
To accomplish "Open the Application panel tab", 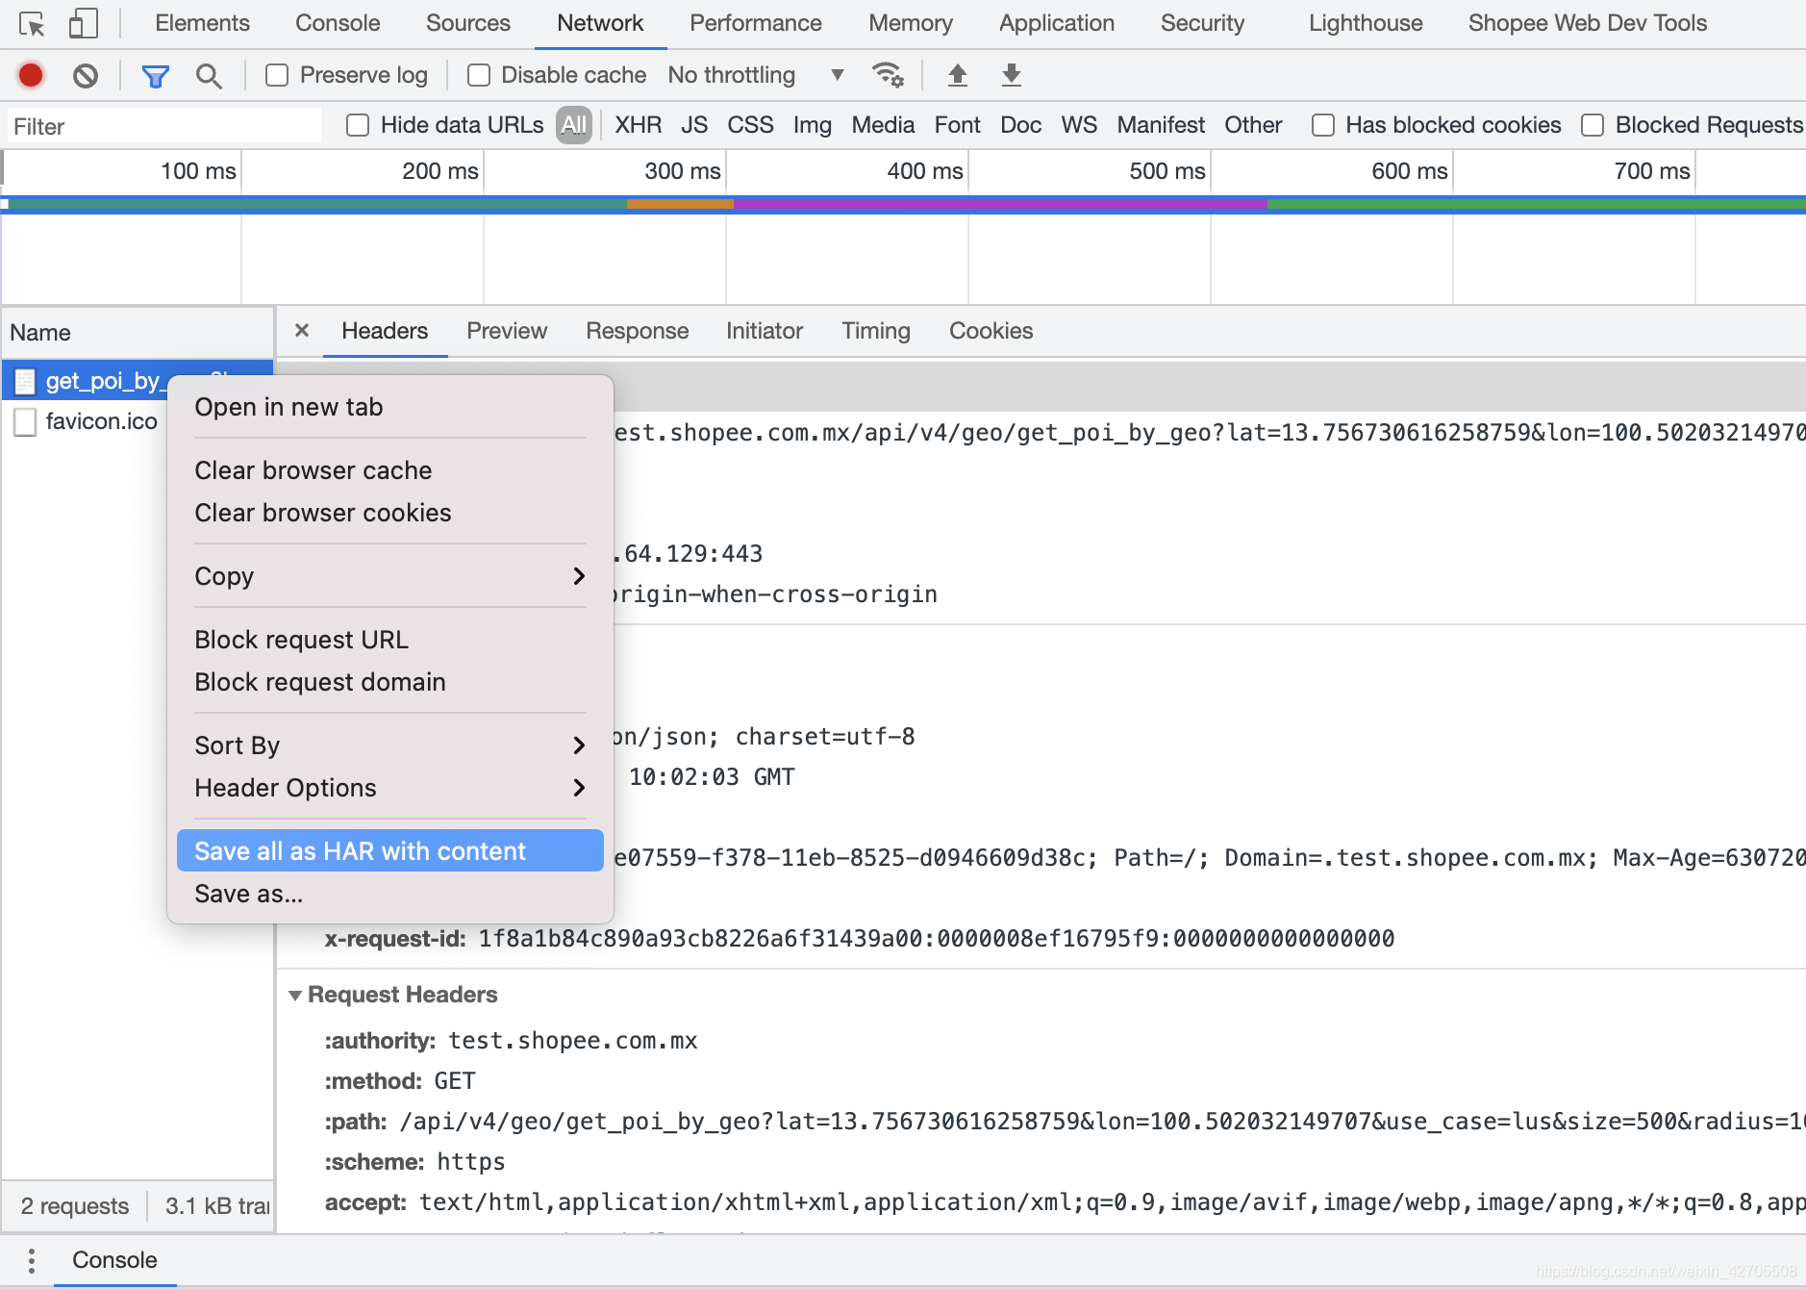I will pos(1057,23).
